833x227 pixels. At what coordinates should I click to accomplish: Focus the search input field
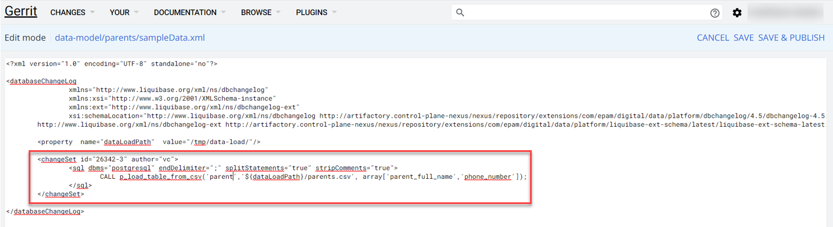tap(587, 12)
